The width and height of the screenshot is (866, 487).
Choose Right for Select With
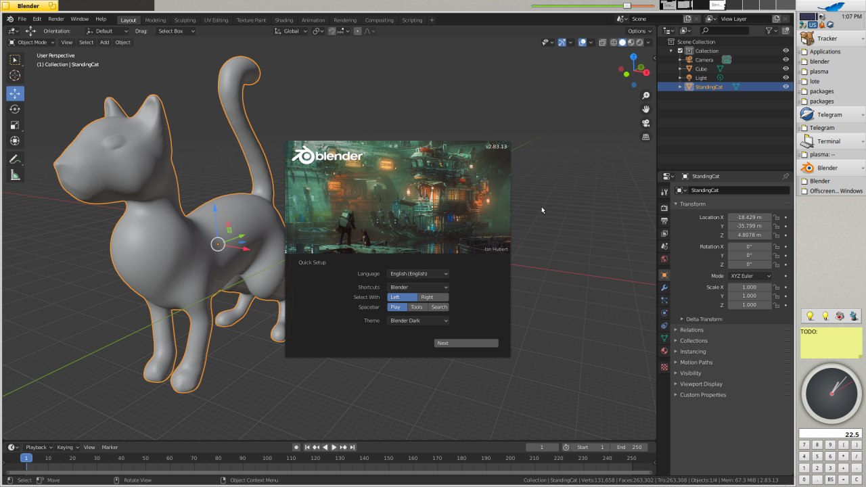pos(433,297)
